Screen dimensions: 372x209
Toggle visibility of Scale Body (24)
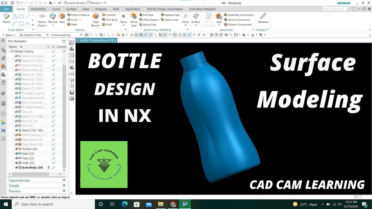click(x=17, y=167)
